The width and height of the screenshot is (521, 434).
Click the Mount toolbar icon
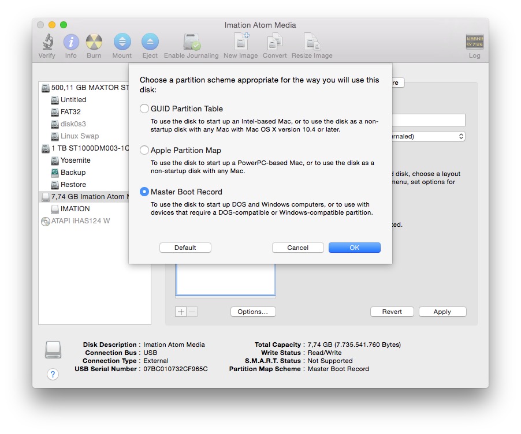[x=122, y=42]
